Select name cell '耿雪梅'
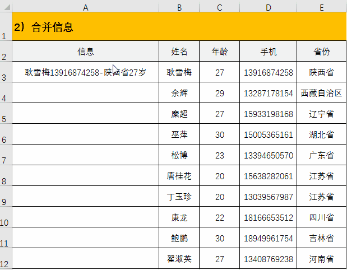The height and width of the screenshot is (270, 347). pos(179,72)
